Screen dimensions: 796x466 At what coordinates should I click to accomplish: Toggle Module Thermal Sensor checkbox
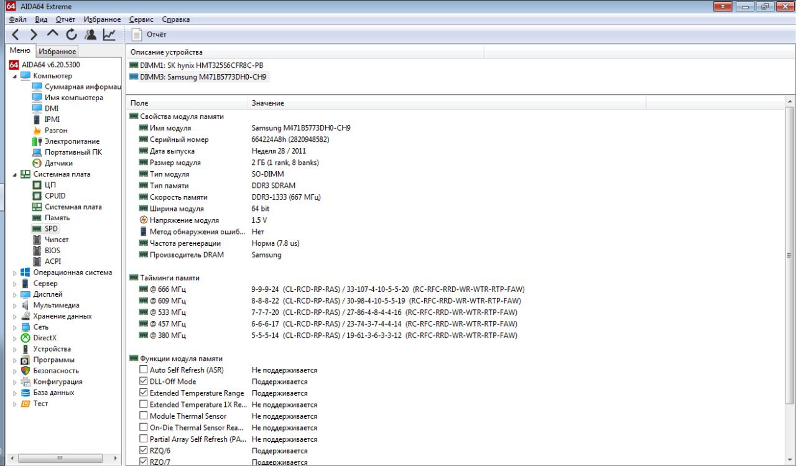[144, 416]
